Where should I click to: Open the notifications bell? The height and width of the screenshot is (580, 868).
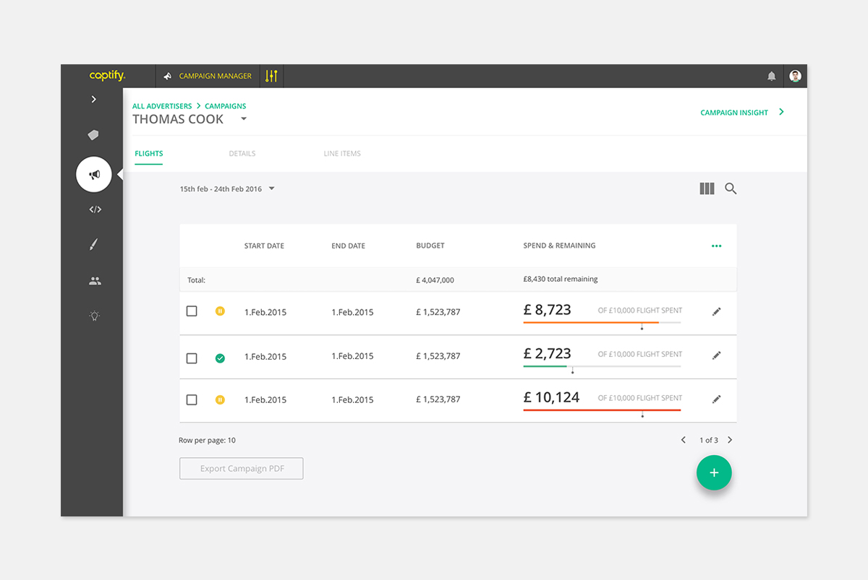pyautogui.click(x=772, y=76)
